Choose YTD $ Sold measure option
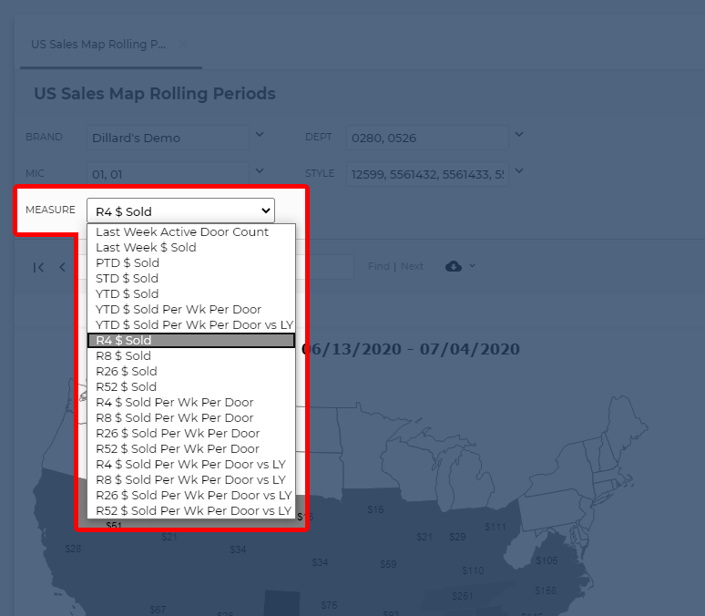The height and width of the screenshot is (616, 705). (128, 294)
